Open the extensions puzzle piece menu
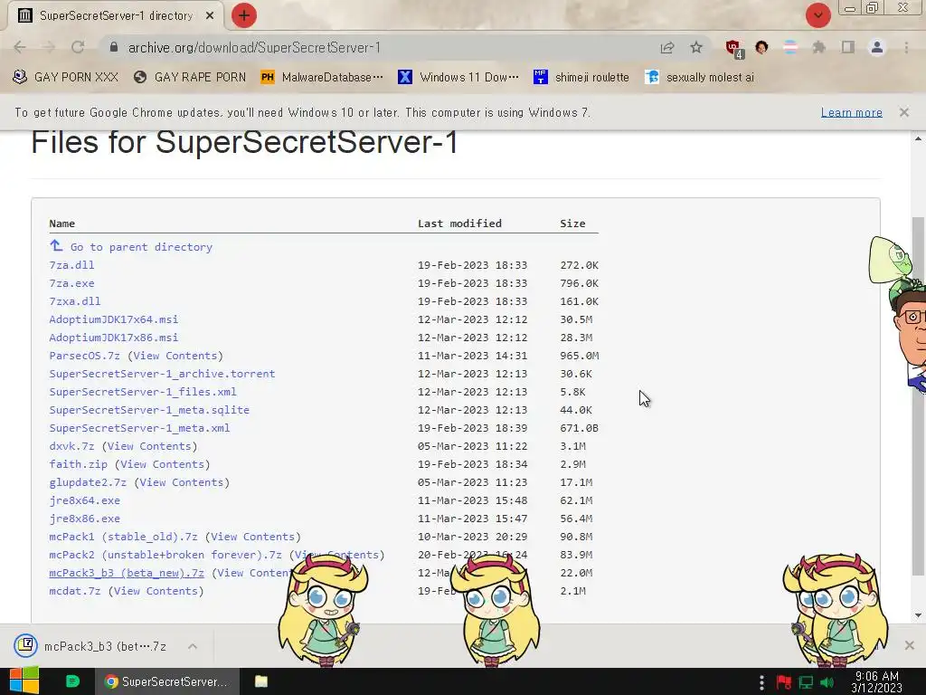The height and width of the screenshot is (695, 926). tap(818, 47)
